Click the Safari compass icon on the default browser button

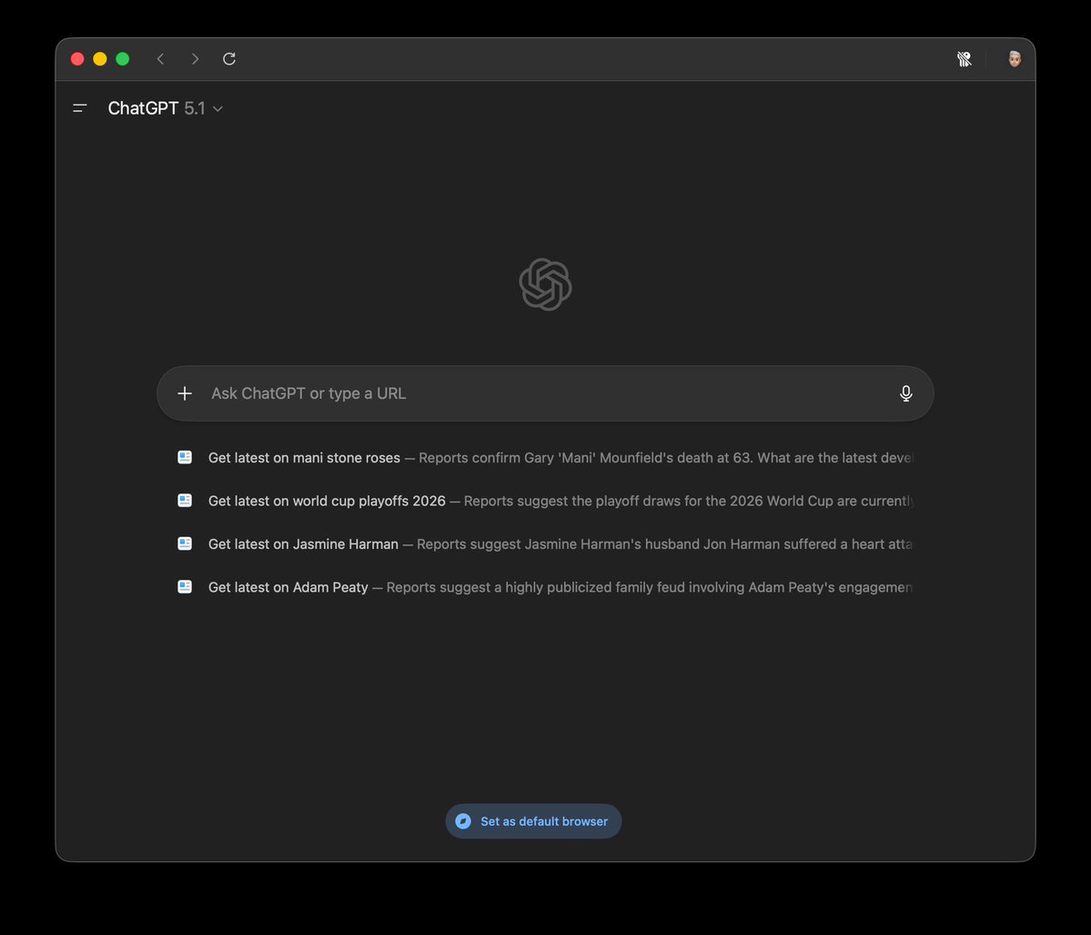tap(464, 820)
